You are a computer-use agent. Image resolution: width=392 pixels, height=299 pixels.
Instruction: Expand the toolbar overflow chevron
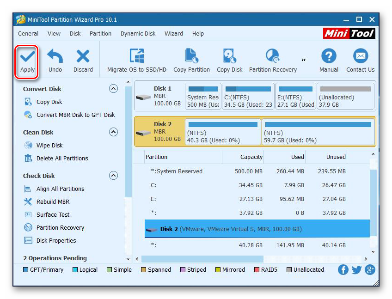click(304, 60)
